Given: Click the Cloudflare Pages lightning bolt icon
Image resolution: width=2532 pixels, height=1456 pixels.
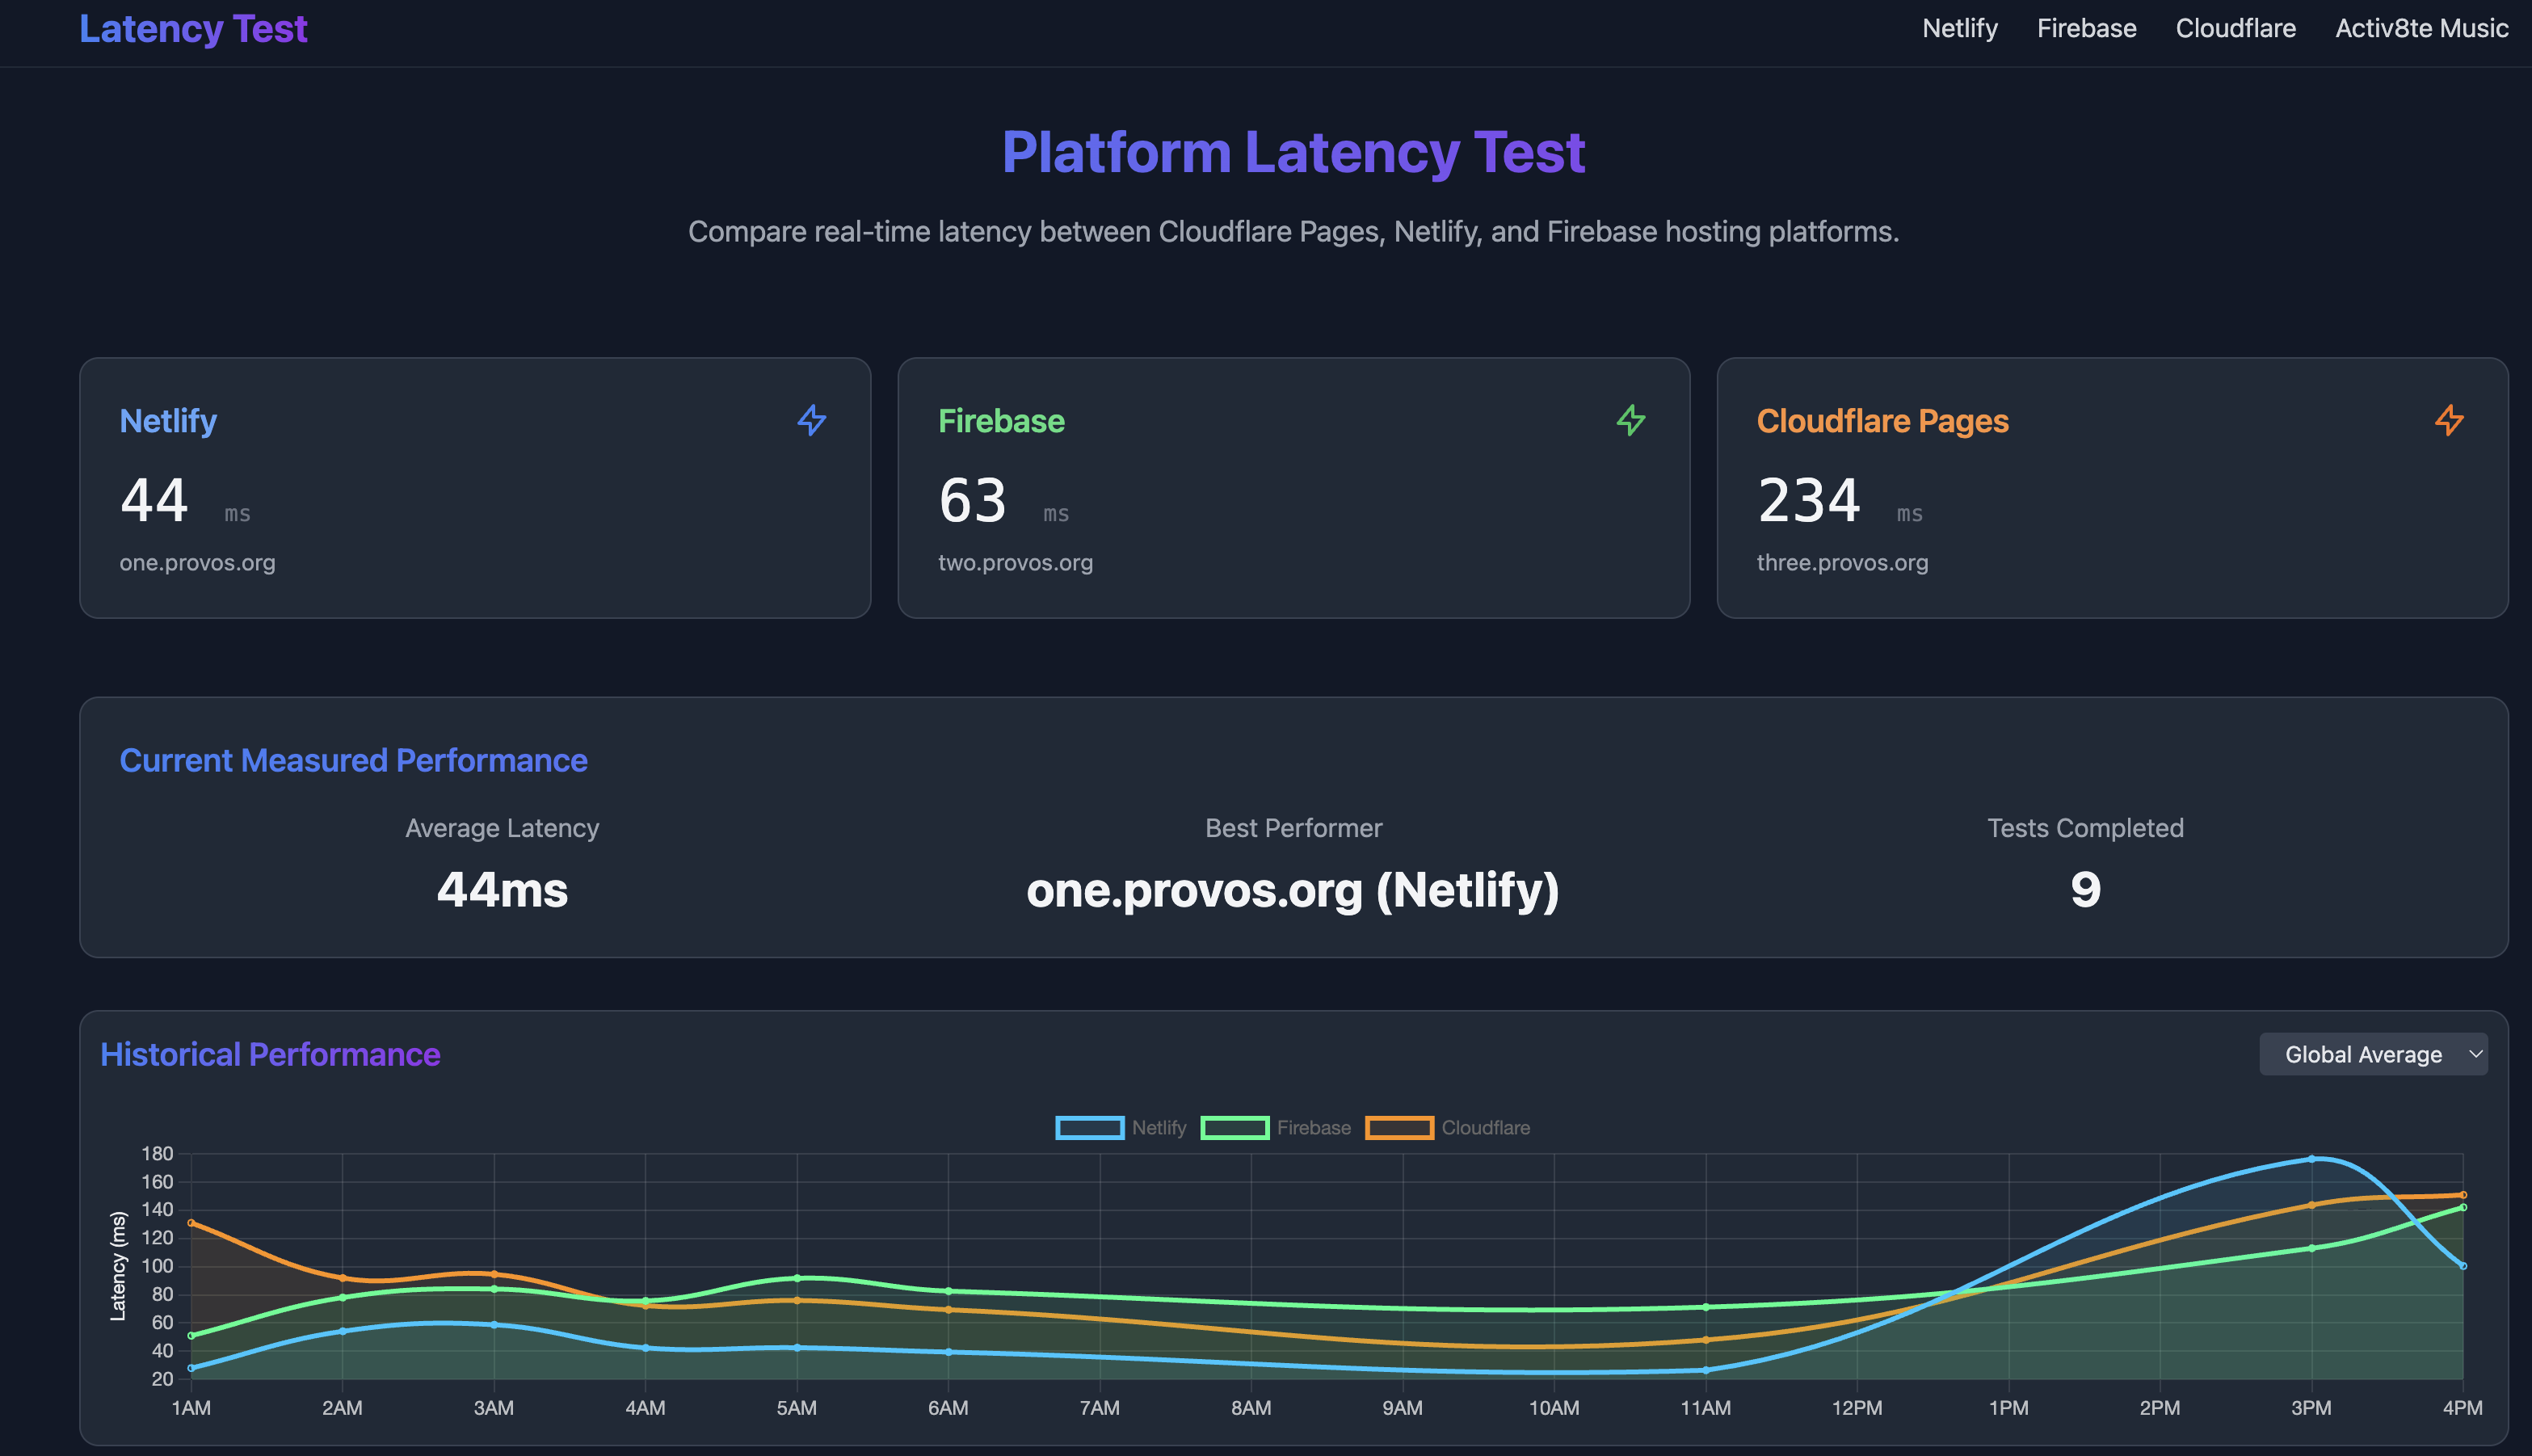Looking at the screenshot, I should pos(2449,420).
